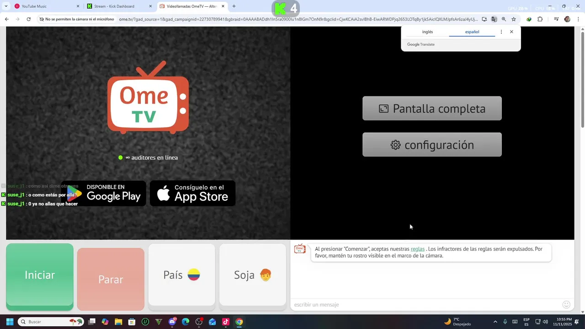Open Chrome's three-dot menu

(x=578, y=19)
